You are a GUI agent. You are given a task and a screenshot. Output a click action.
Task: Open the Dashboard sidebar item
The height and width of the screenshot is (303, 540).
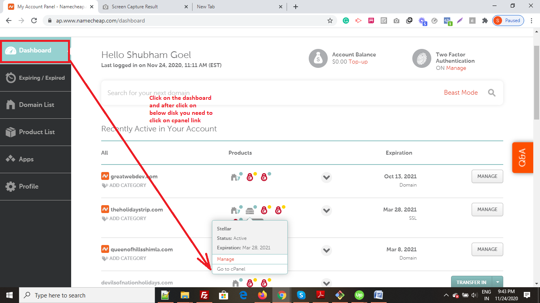(x=35, y=50)
